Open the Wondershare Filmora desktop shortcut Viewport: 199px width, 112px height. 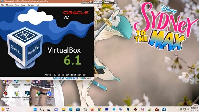pos(27,96)
